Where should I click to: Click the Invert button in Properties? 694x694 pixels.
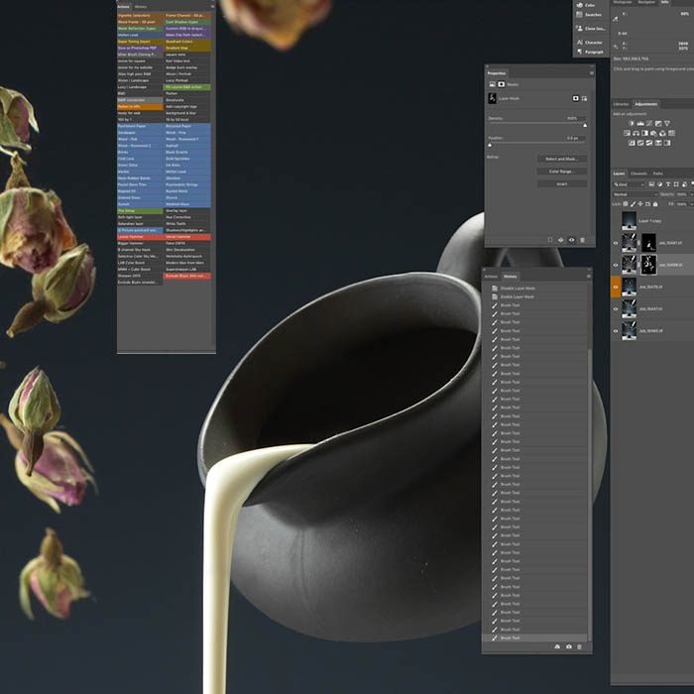(562, 183)
